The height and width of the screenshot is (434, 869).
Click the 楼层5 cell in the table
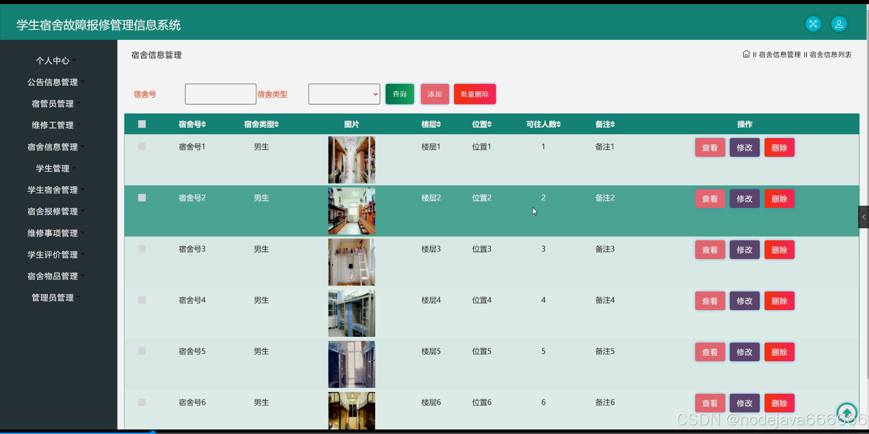[x=431, y=351]
